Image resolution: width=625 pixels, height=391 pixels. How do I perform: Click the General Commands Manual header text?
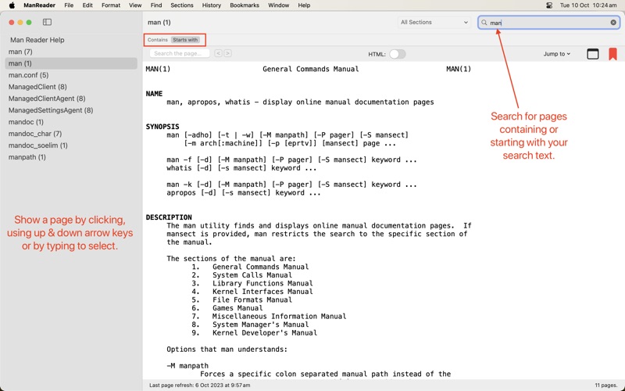[x=310, y=69]
